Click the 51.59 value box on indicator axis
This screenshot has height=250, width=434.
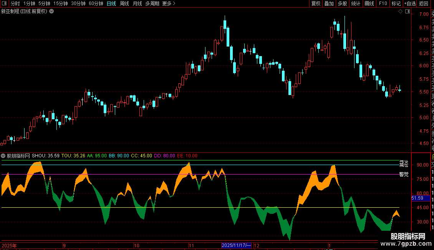click(x=421, y=198)
